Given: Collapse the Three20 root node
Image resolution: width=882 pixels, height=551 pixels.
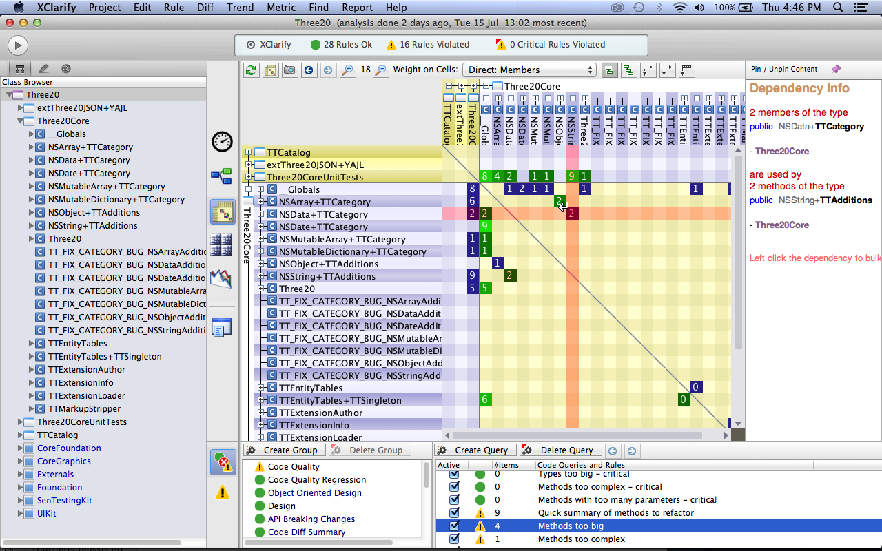Looking at the screenshot, I should pyautogui.click(x=10, y=95).
